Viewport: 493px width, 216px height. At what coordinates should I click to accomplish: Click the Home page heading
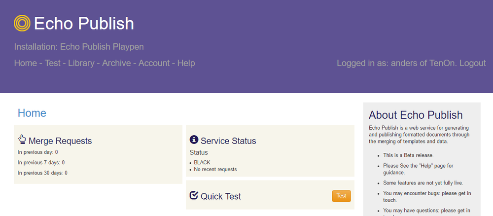pos(32,113)
